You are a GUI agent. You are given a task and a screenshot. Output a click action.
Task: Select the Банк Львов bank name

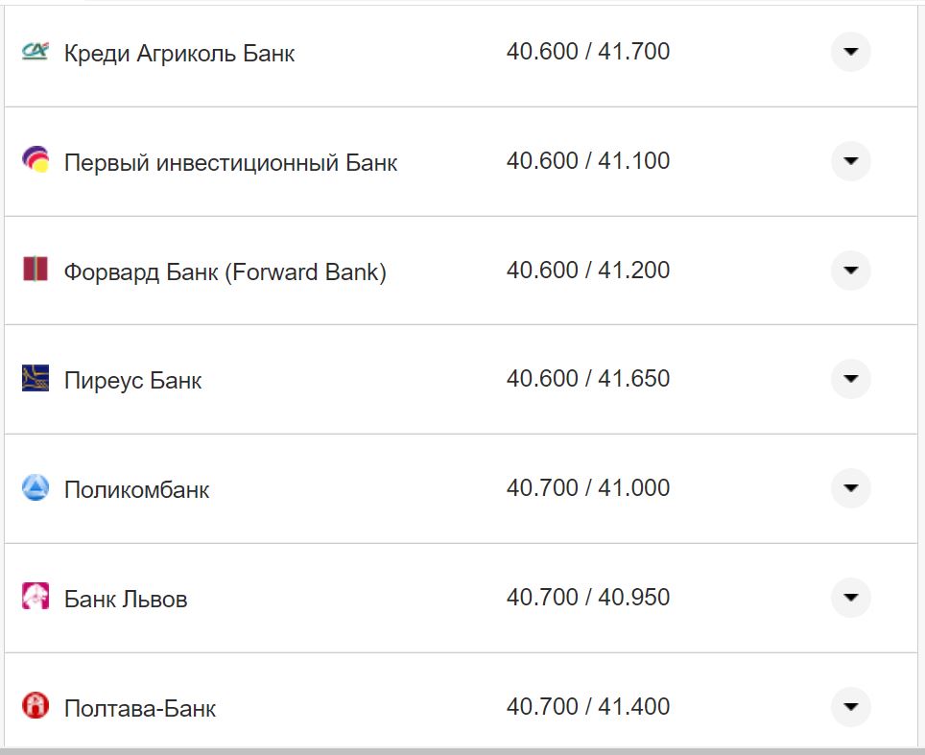126,597
